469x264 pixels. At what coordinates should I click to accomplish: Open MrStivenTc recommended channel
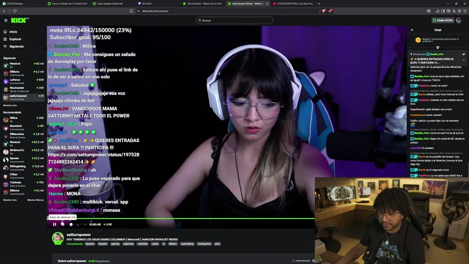23,151
